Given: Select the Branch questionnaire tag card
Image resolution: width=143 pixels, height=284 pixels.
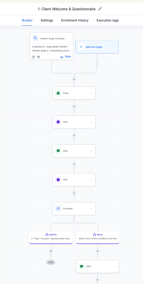Looking at the screenshot, I should [x=51, y=237].
